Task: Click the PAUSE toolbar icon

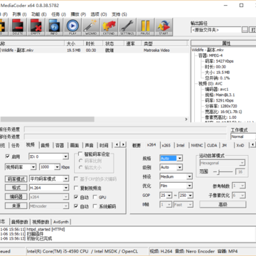Action: point(145,27)
